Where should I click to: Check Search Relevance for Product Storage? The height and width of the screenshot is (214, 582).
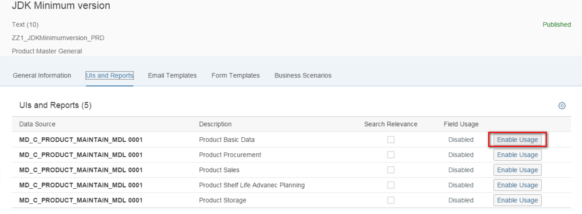391,200
